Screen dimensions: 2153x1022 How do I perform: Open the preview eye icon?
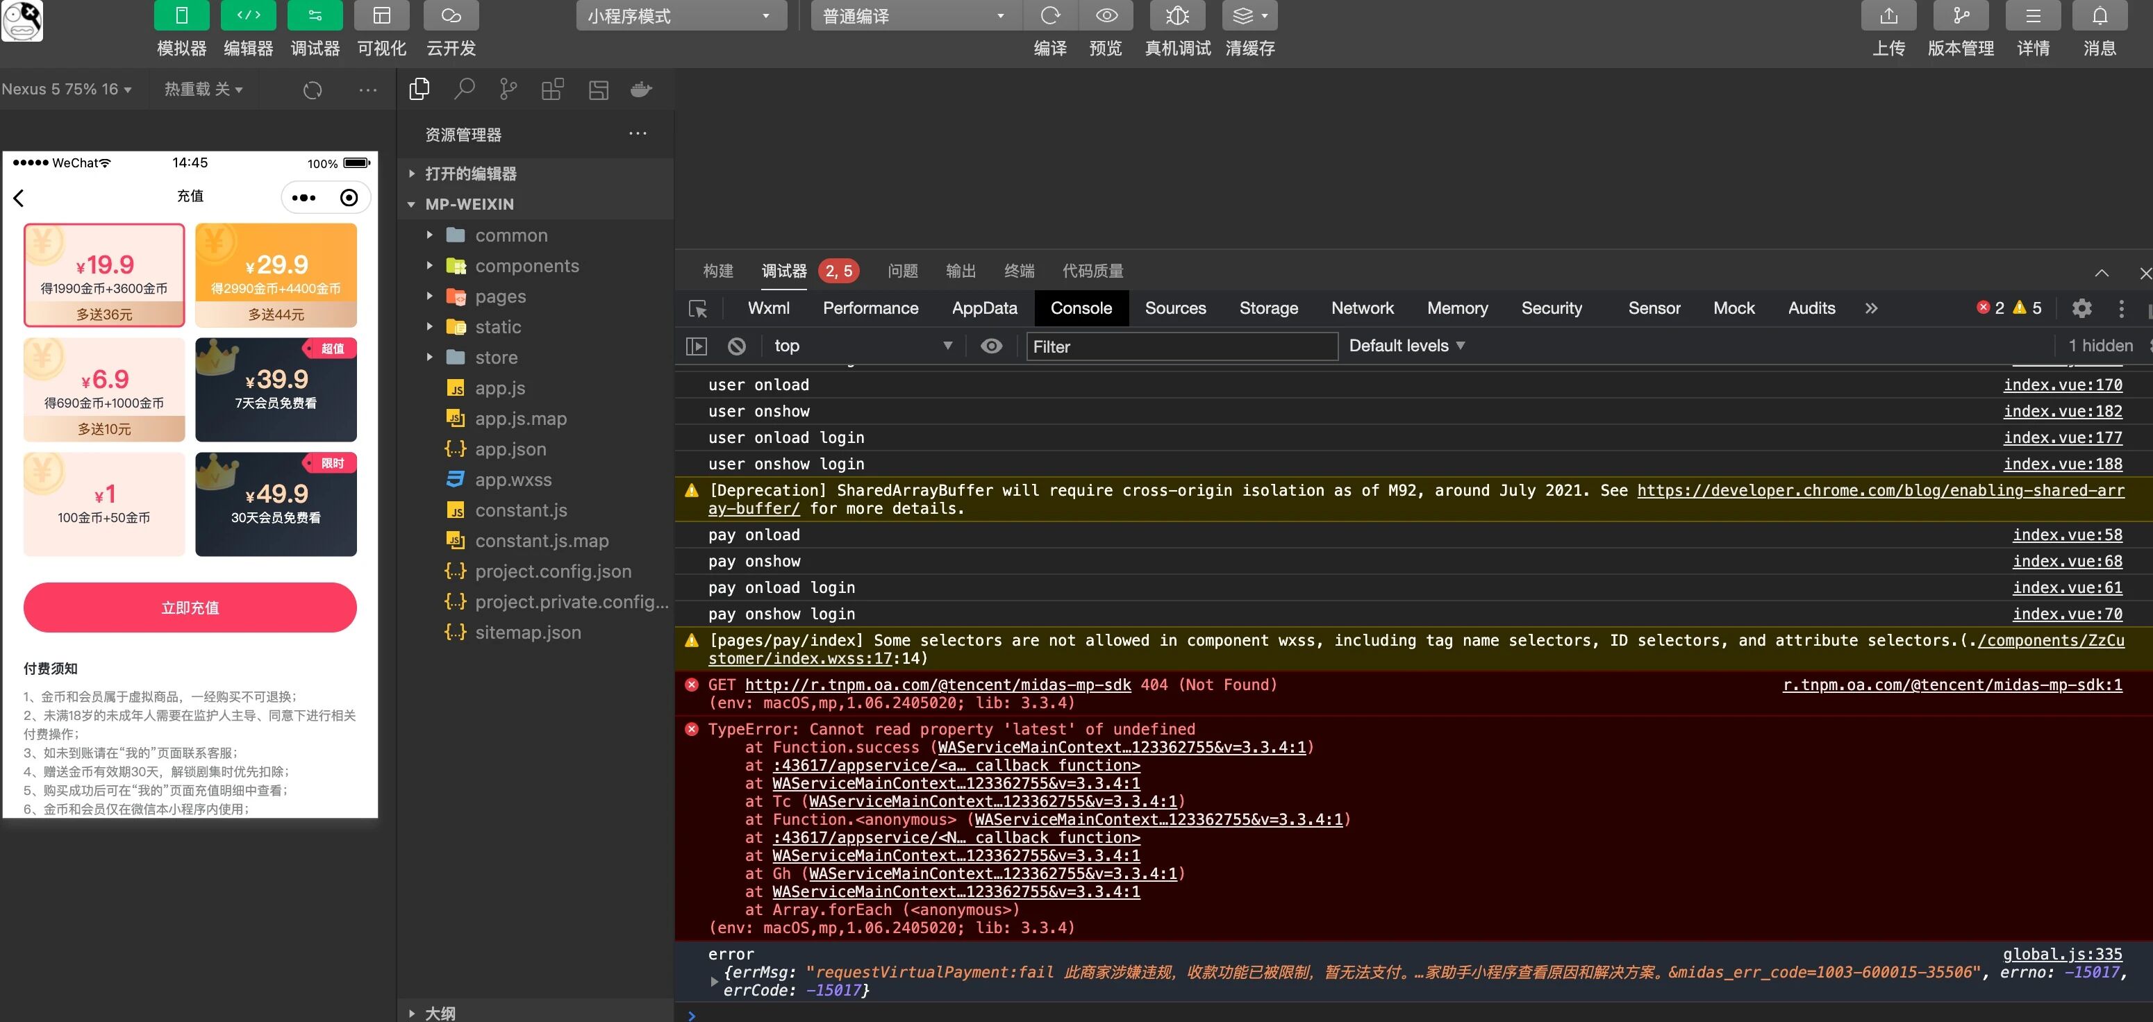[1106, 16]
